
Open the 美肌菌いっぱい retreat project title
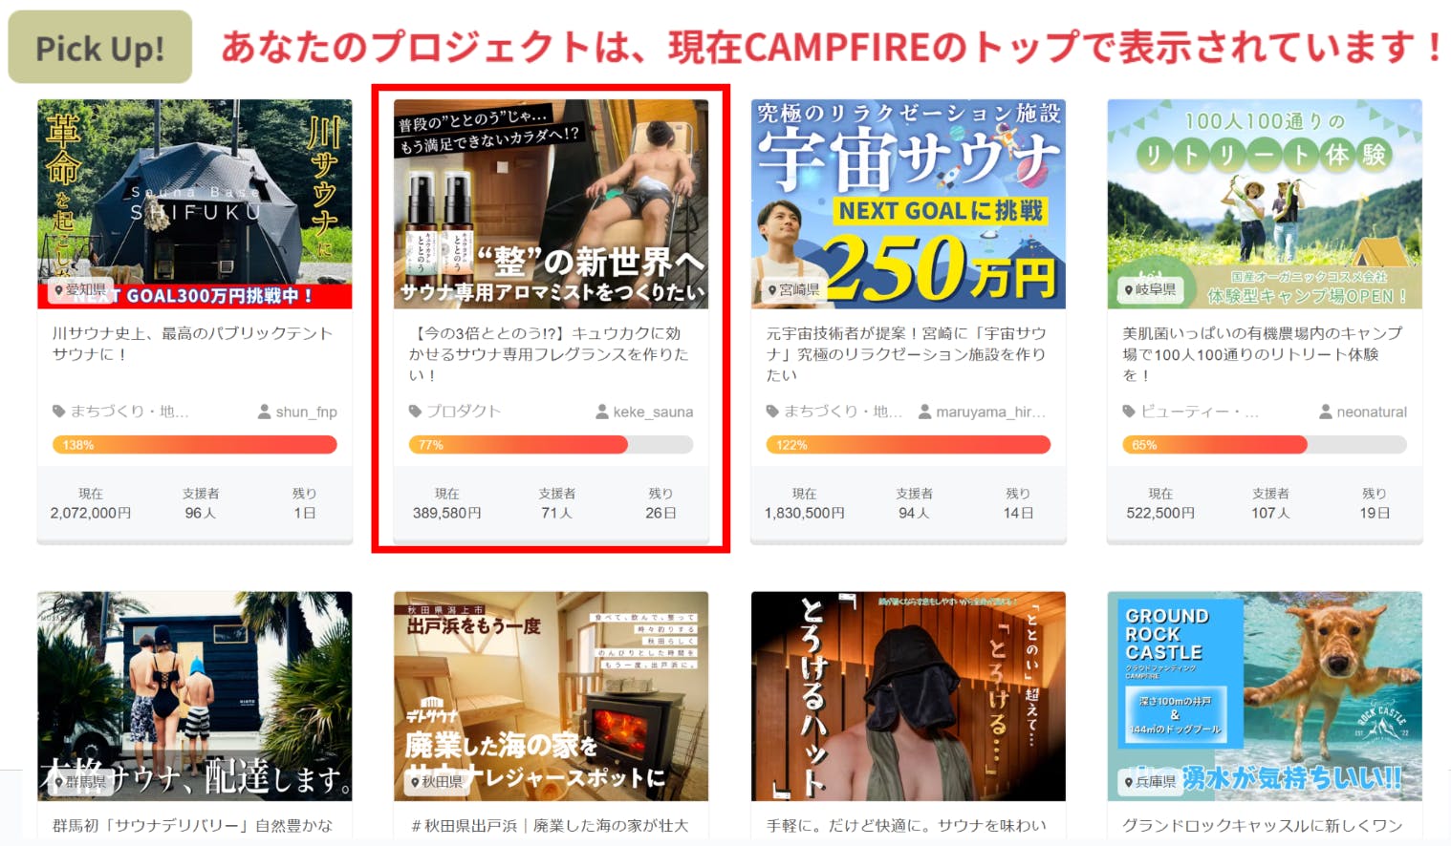pos(1262,353)
